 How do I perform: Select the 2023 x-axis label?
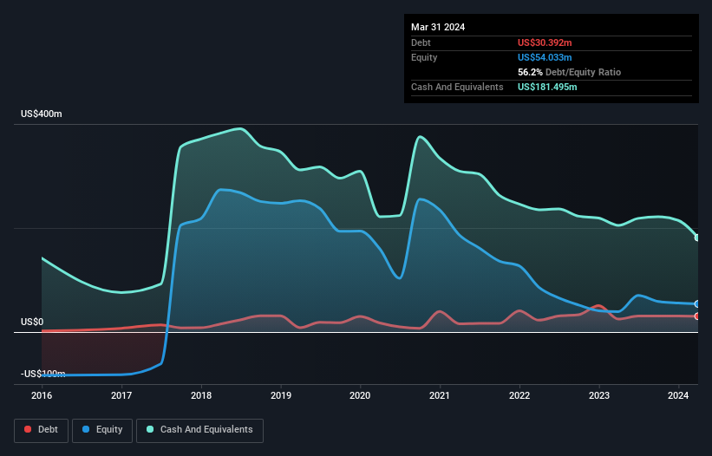pos(599,395)
